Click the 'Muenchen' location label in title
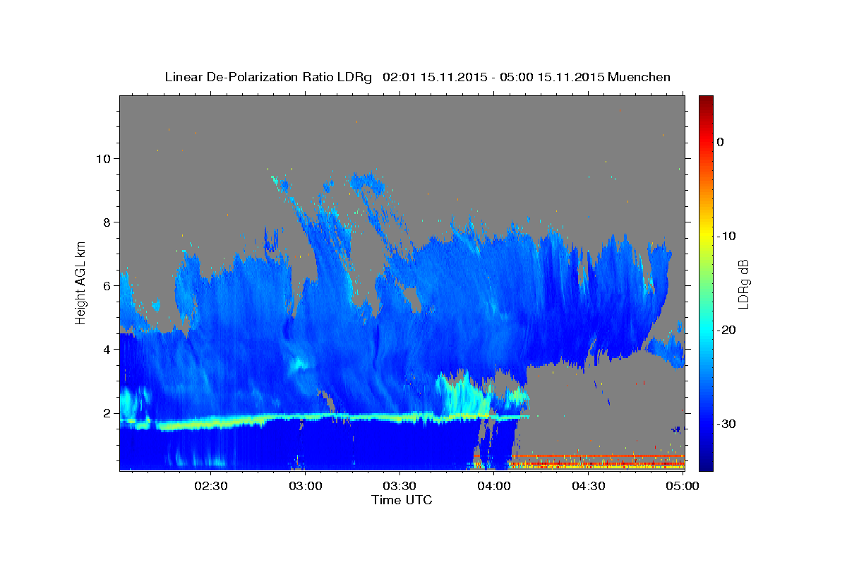 click(x=639, y=77)
